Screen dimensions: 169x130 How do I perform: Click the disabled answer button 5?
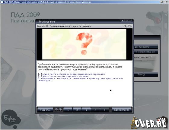pos(105,110)
